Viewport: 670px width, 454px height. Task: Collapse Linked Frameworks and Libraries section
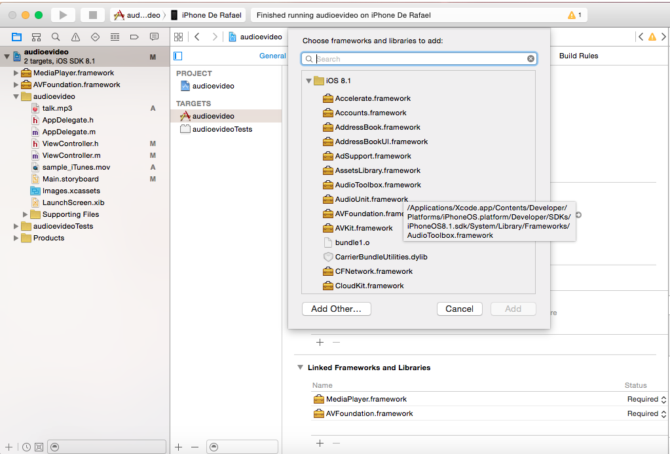pos(301,368)
